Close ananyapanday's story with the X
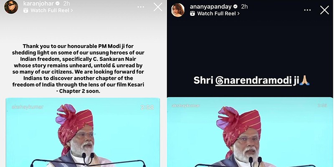 [x=324, y=10]
